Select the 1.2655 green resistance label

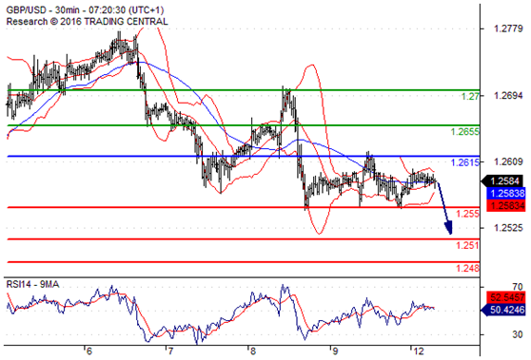(x=465, y=131)
